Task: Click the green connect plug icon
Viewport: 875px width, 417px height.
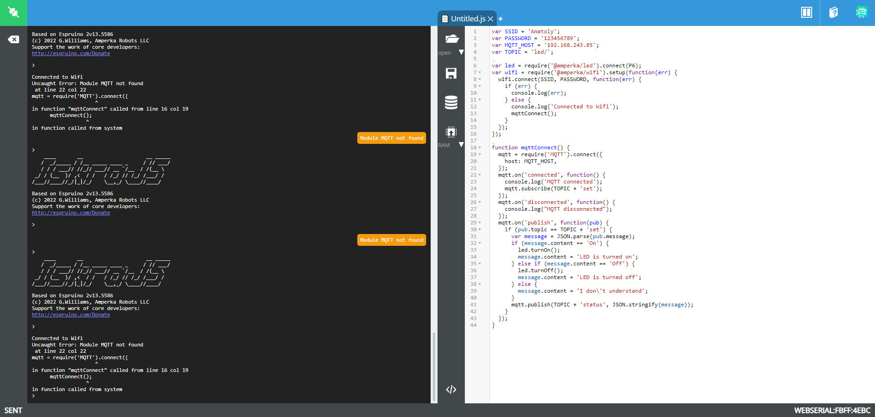Action: click(13, 12)
